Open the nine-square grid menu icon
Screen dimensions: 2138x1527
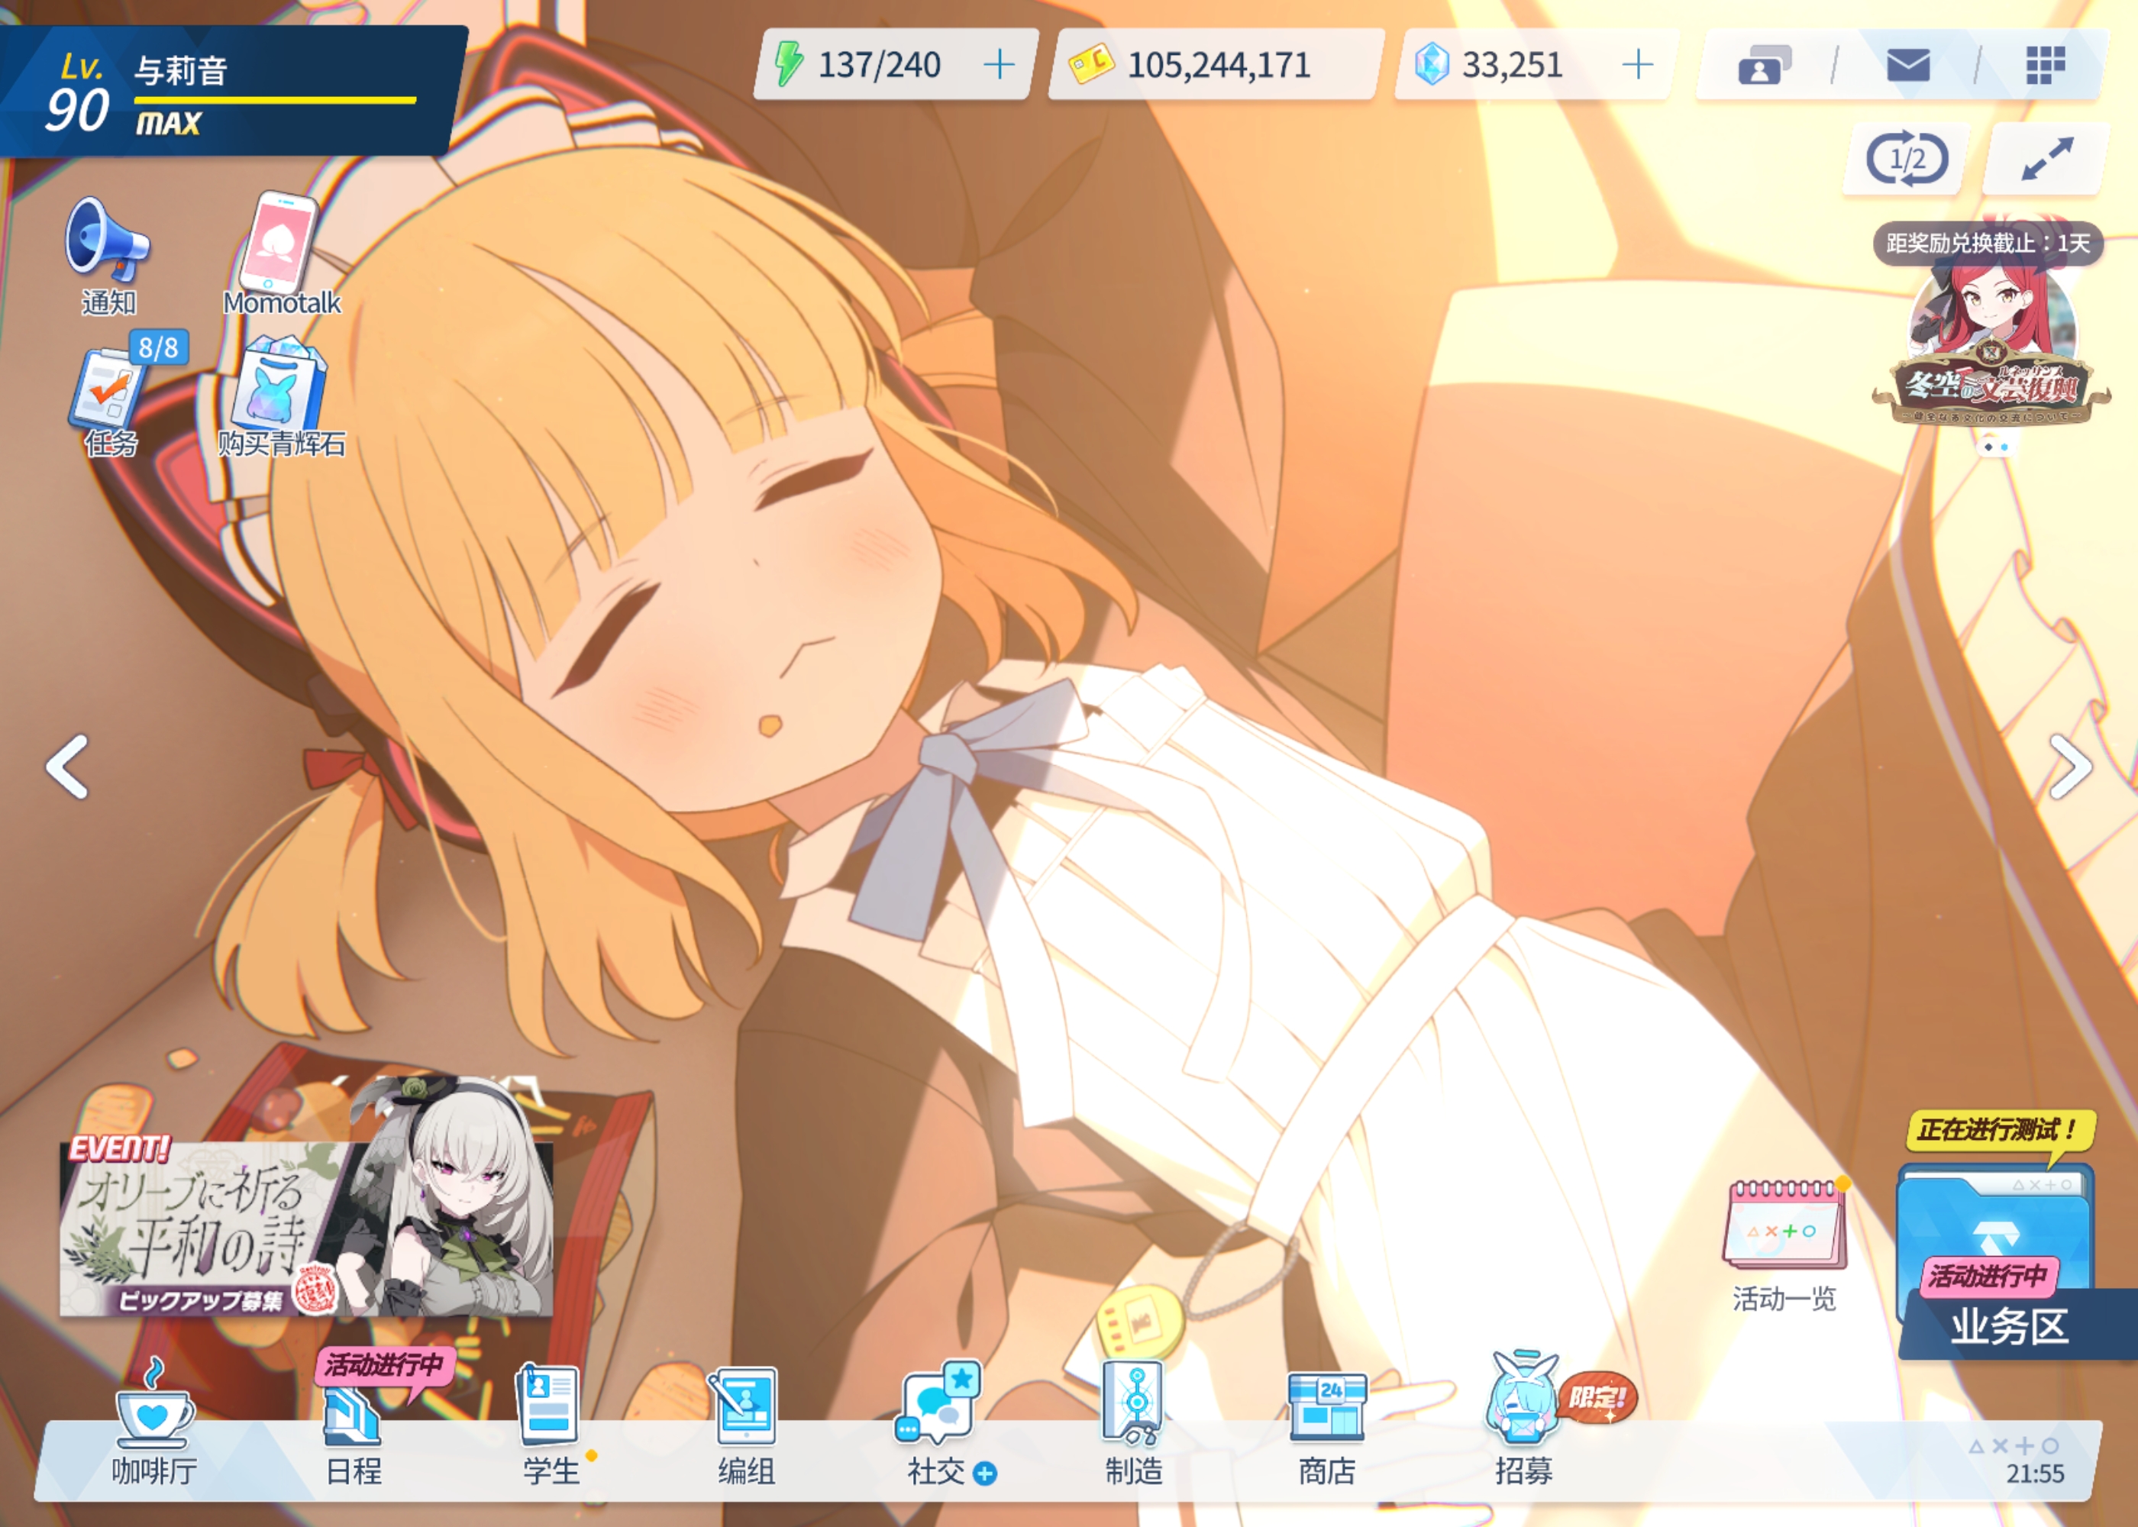[x=2044, y=65]
